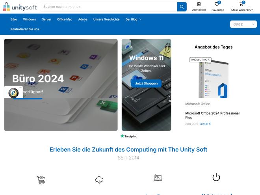Click the shopping cart checkmark icon
This screenshot has height=195, width=260.
coord(41,180)
